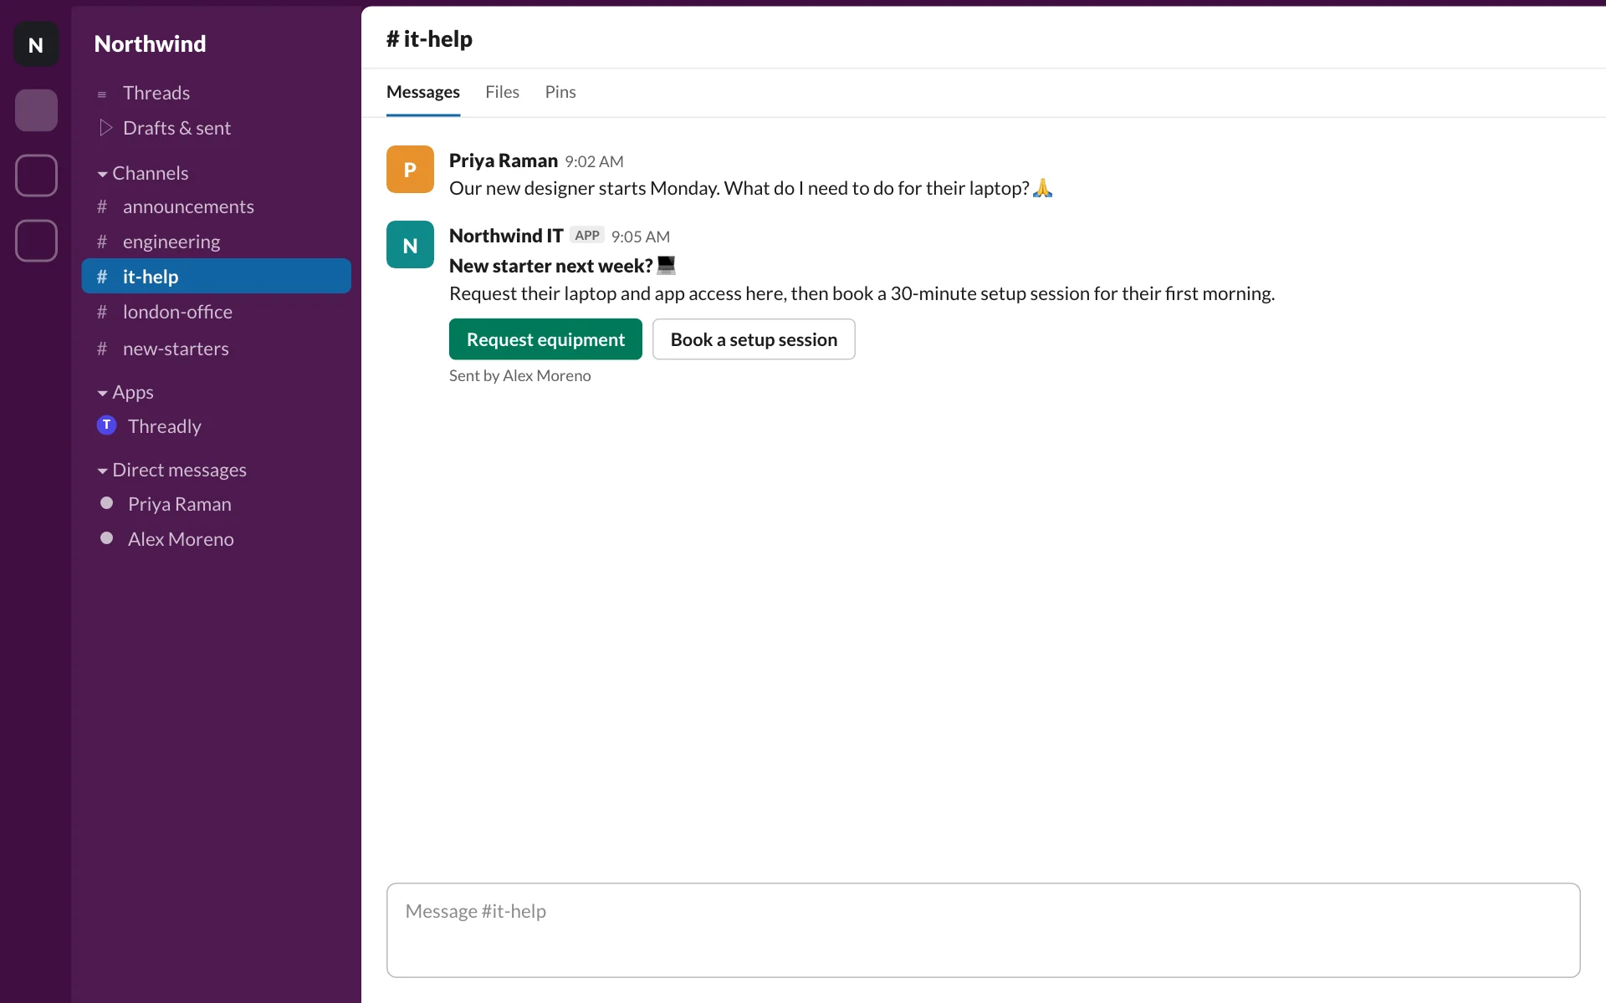Click the # it-help channel title

coord(429,38)
